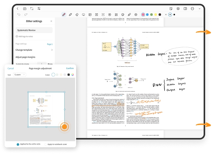Open the rainbow custom color picker
The height and width of the screenshot is (154, 212).
click(x=72, y=75)
